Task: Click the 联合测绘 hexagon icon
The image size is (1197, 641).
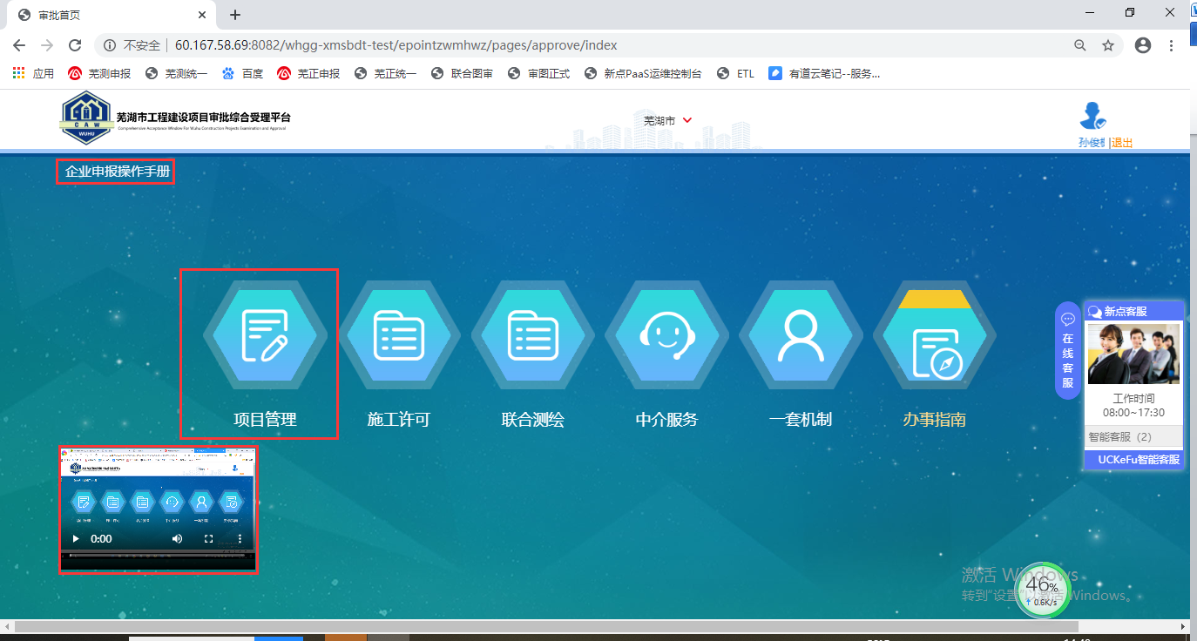Action: pyautogui.click(x=532, y=335)
